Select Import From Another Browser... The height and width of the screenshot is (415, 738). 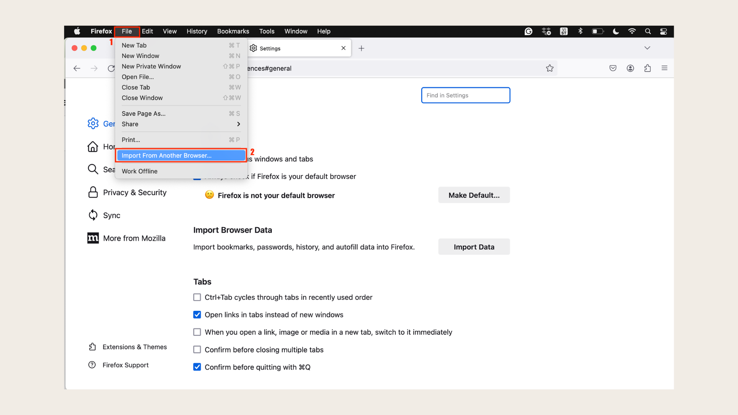(181, 155)
